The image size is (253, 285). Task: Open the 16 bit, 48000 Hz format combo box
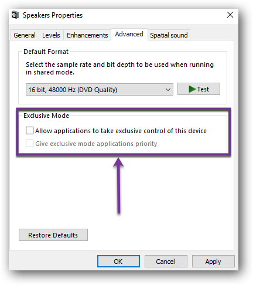pyautogui.click(x=100, y=90)
